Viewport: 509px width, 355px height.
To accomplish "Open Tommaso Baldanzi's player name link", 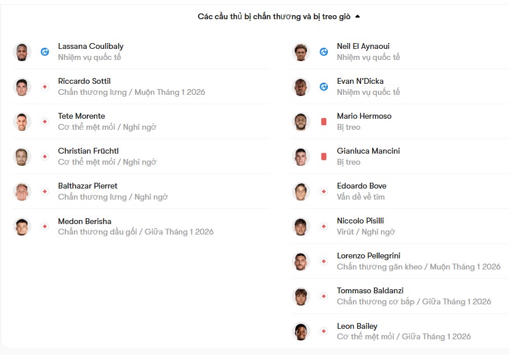I will [x=370, y=290].
